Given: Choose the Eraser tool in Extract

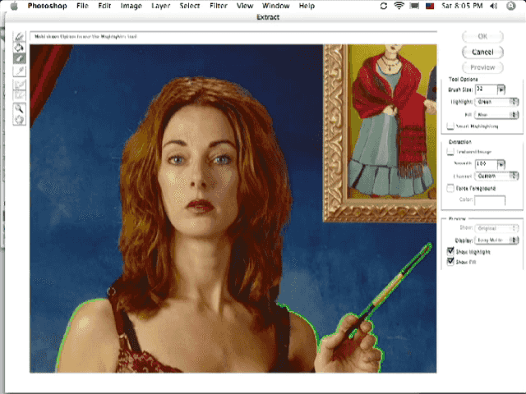Looking at the screenshot, I should pos(20,59).
